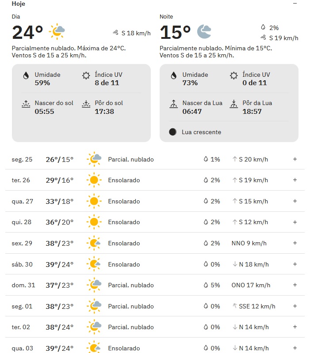Click the daytime Umidade droplet icon

coord(26,75)
